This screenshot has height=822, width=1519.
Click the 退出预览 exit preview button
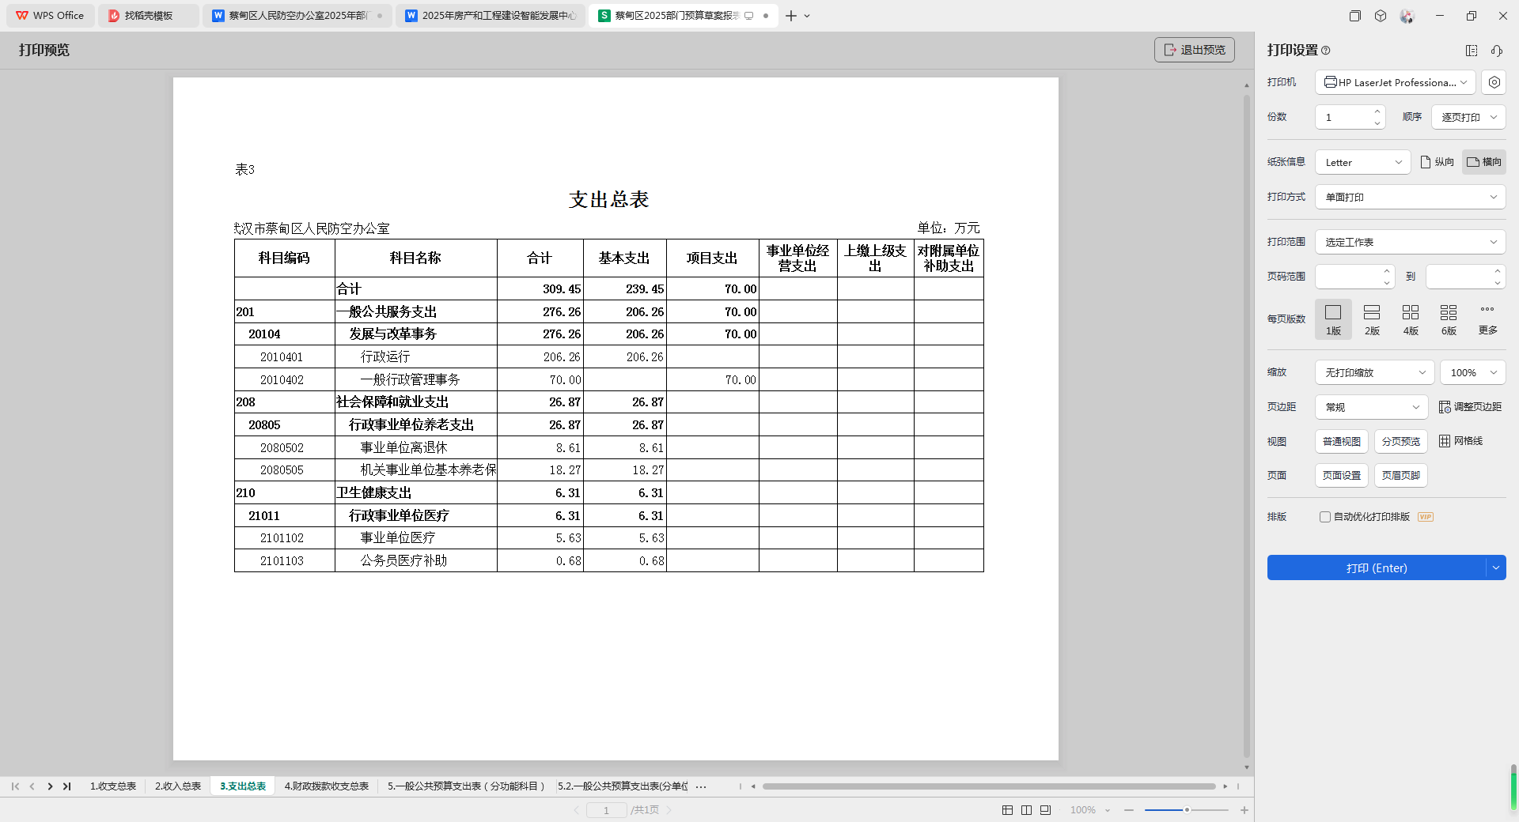1194,50
